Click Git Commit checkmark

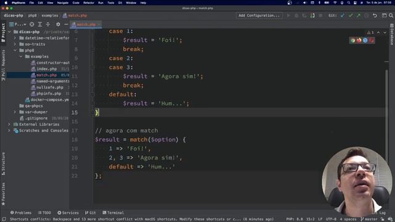click(x=351, y=15)
